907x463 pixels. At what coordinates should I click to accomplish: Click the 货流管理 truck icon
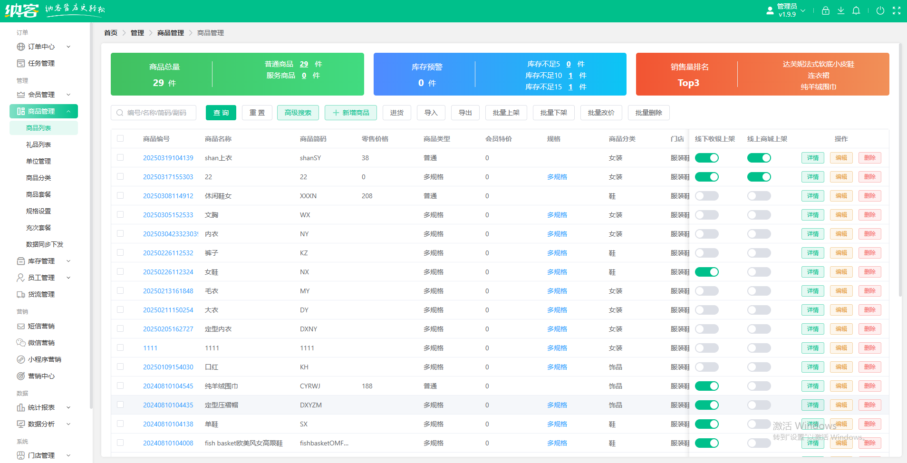21,294
